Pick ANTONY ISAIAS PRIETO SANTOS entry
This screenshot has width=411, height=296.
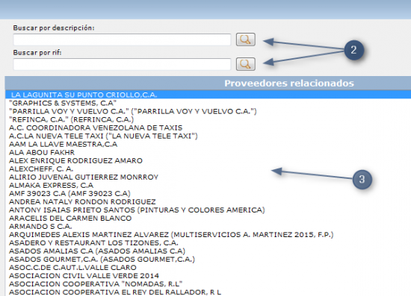click(x=208, y=210)
